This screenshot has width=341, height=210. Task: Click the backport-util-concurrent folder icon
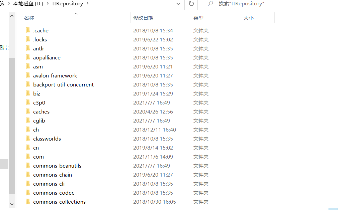(28, 84)
